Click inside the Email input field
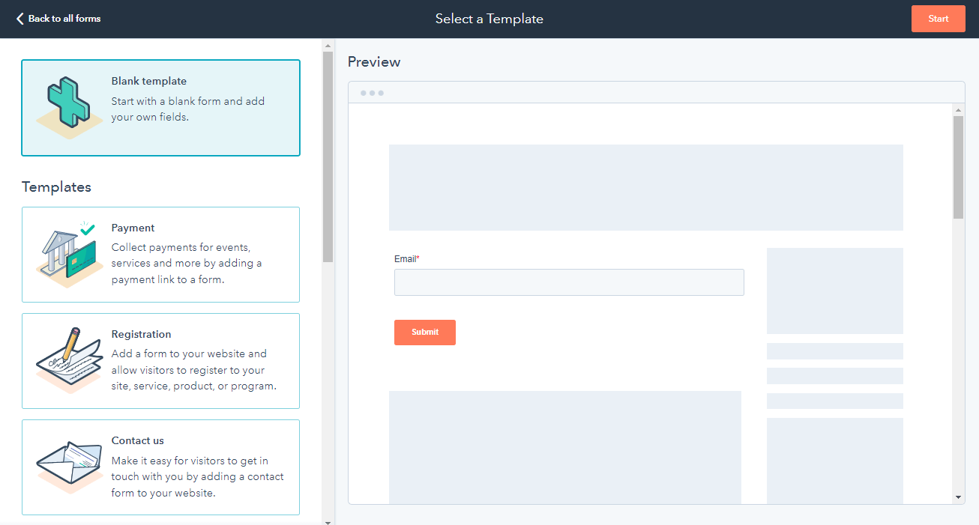Viewport: 979px width, 525px height. (568, 282)
